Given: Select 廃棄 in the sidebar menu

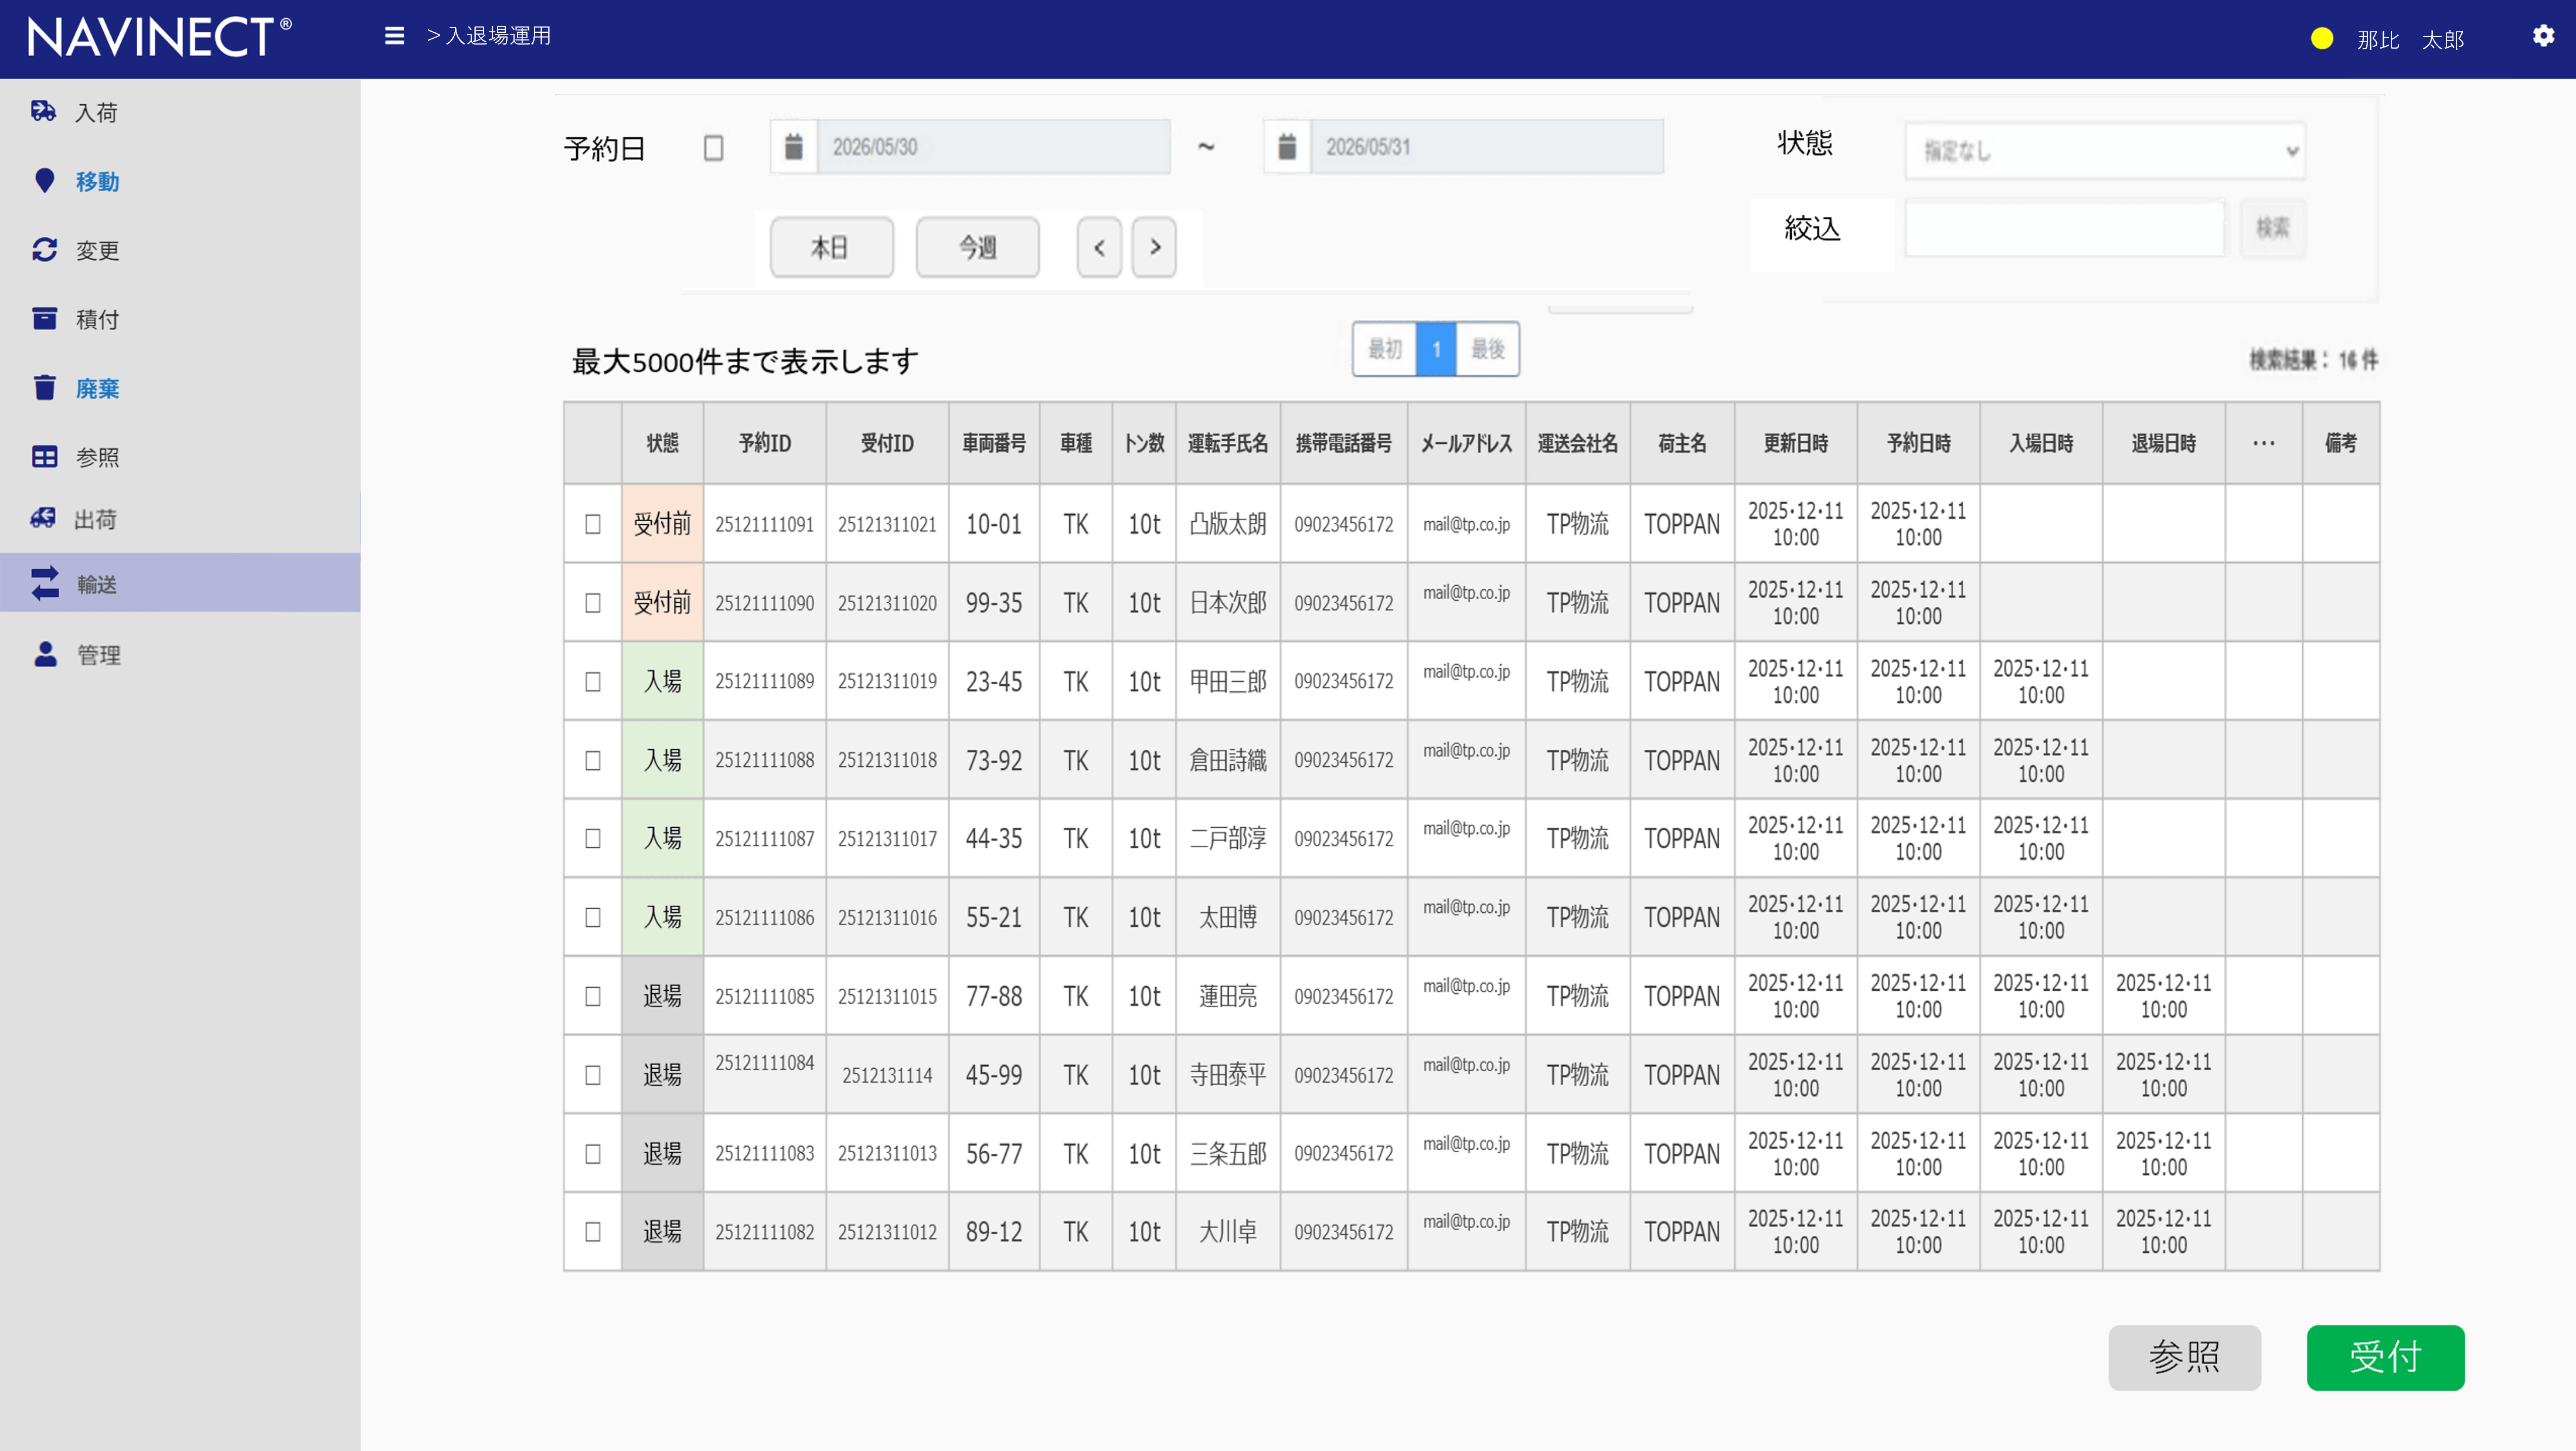Looking at the screenshot, I should 98,388.
